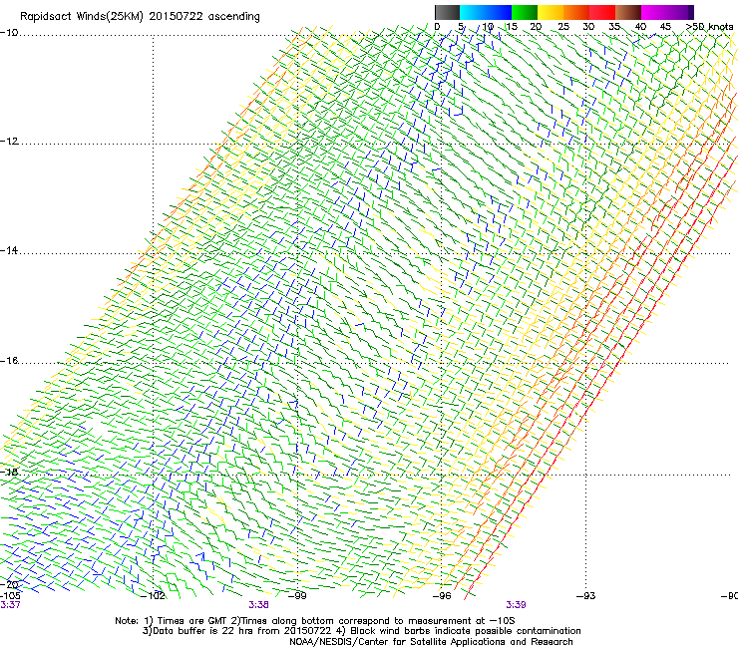The image size is (738, 648).
Task: Select the yellow 20–25 knots legend segment
Action: click(x=551, y=12)
